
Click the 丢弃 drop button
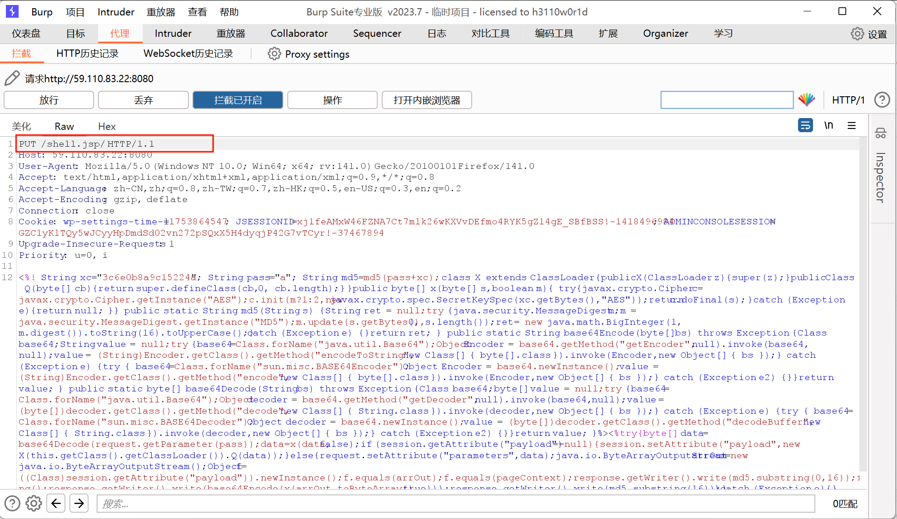143,100
